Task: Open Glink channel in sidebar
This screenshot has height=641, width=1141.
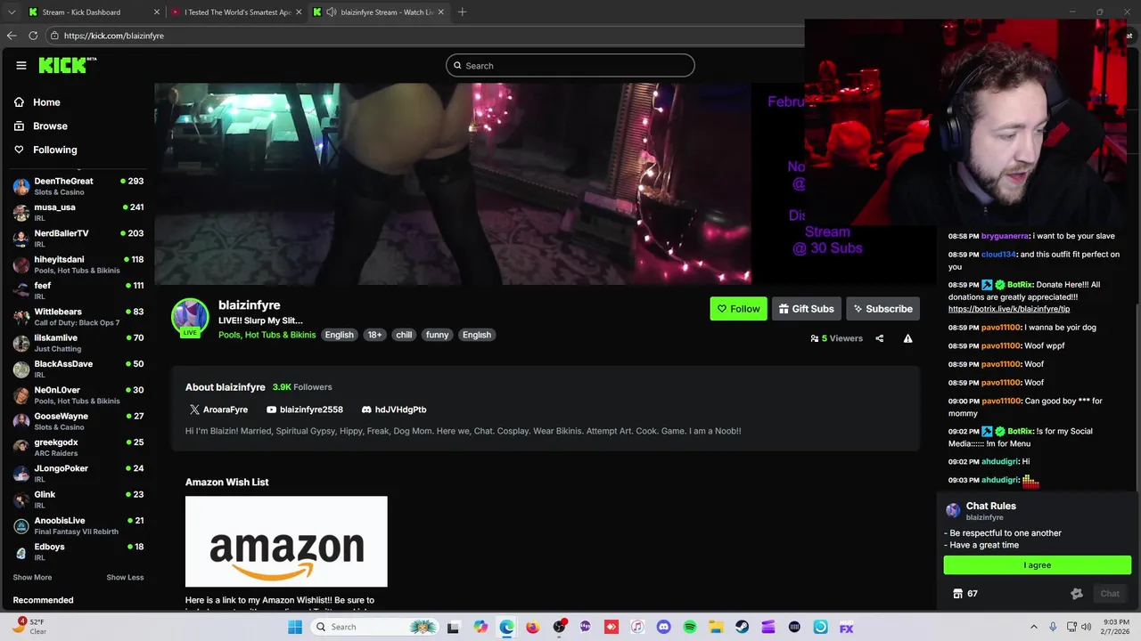Action: pyautogui.click(x=78, y=499)
